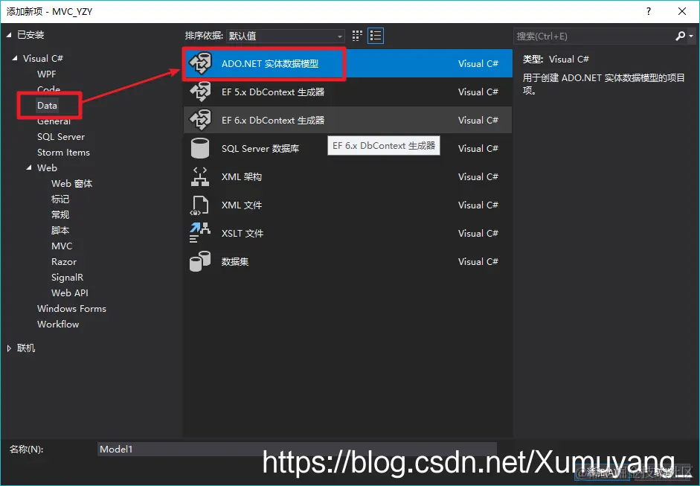Screen dimensions: 700x486
Task: Select EF 5.x DbContext 生成器 text
Action: pos(273,92)
